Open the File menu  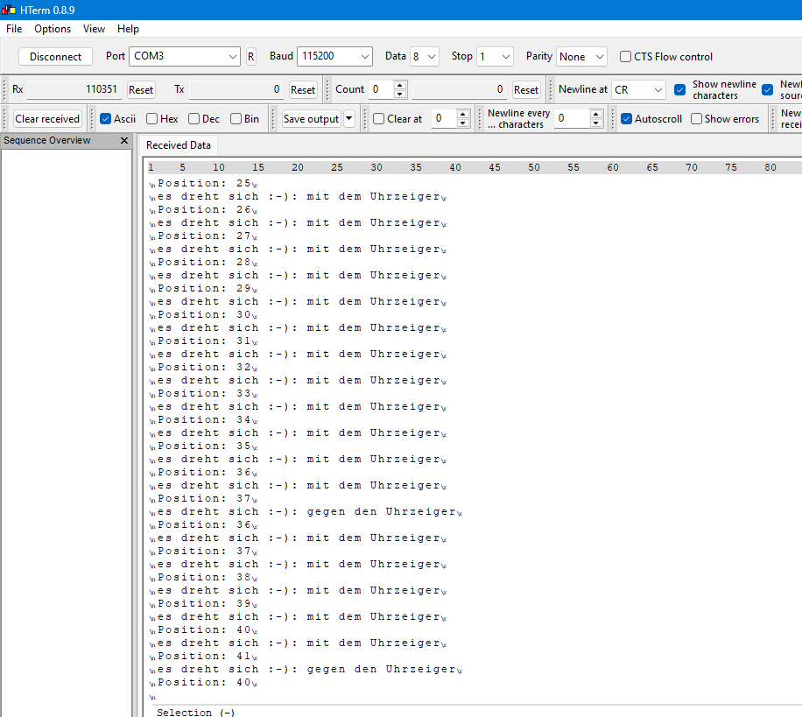(x=14, y=29)
